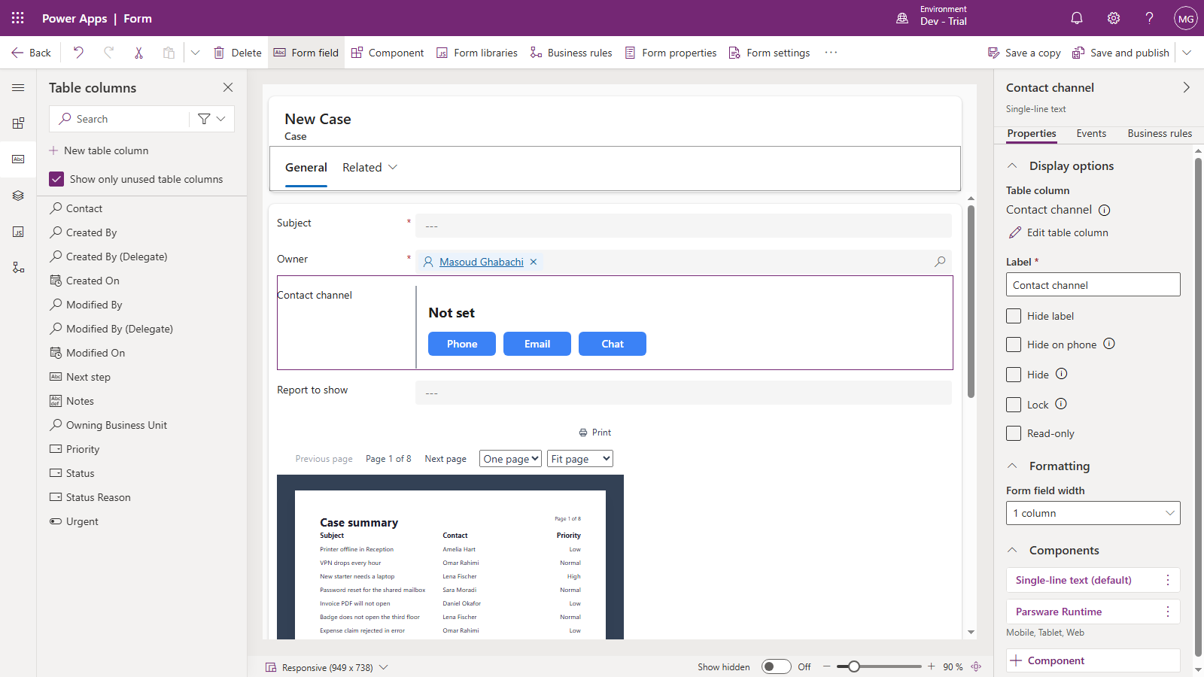This screenshot has height=677, width=1204.
Task: Click the owner lookup magnifier icon
Action: (940, 262)
